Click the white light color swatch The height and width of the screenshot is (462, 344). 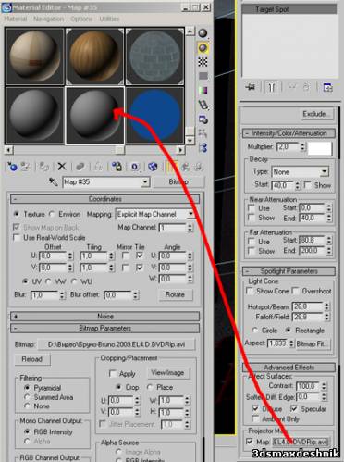(x=320, y=148)
